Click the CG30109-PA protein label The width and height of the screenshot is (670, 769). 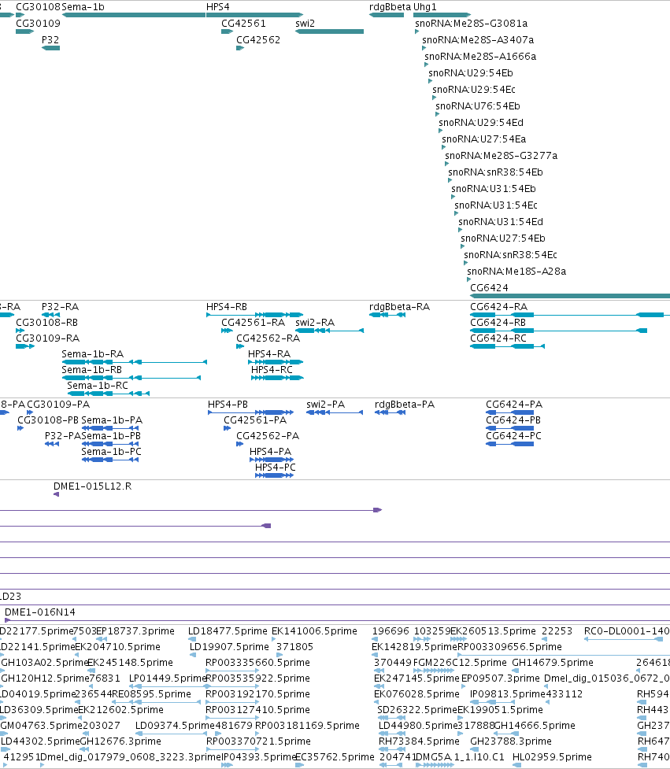point(58,405)
